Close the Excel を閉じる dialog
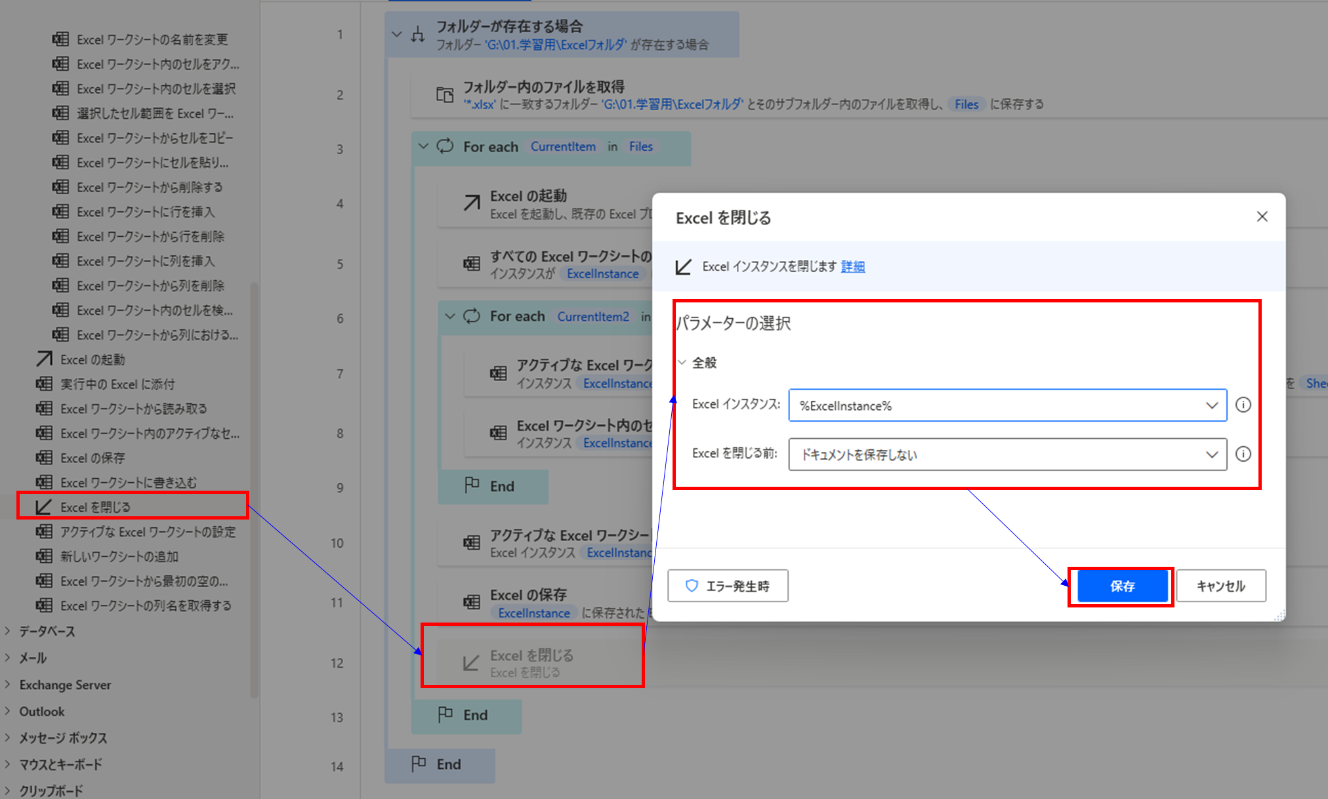 (1262, 216)
